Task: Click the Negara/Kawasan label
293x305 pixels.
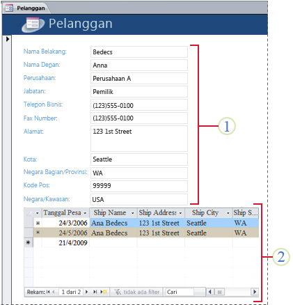Action: point(47,199)
